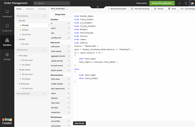Collapse the On Add tree node
195x127 pixels.
click(x=17, y=21)
